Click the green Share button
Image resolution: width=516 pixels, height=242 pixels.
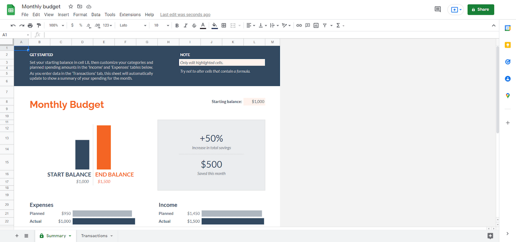pyautogui.click(x=480, y=9)
